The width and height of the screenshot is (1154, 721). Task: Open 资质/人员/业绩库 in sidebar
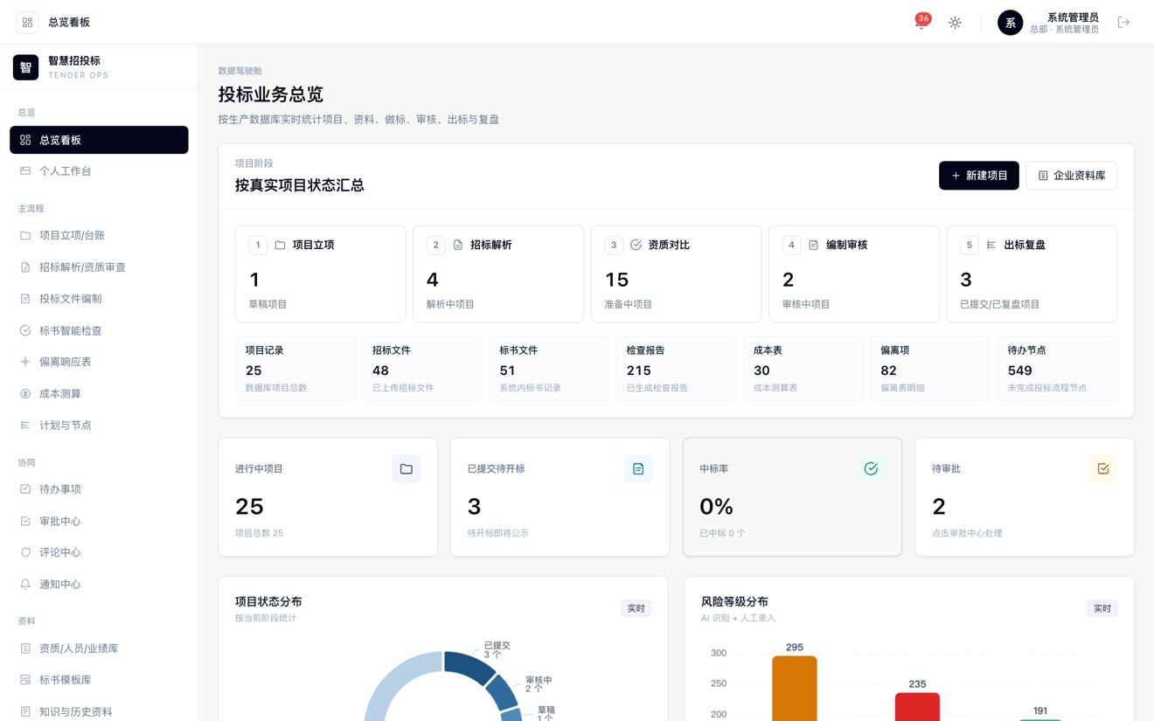click(x=99, y=648)
